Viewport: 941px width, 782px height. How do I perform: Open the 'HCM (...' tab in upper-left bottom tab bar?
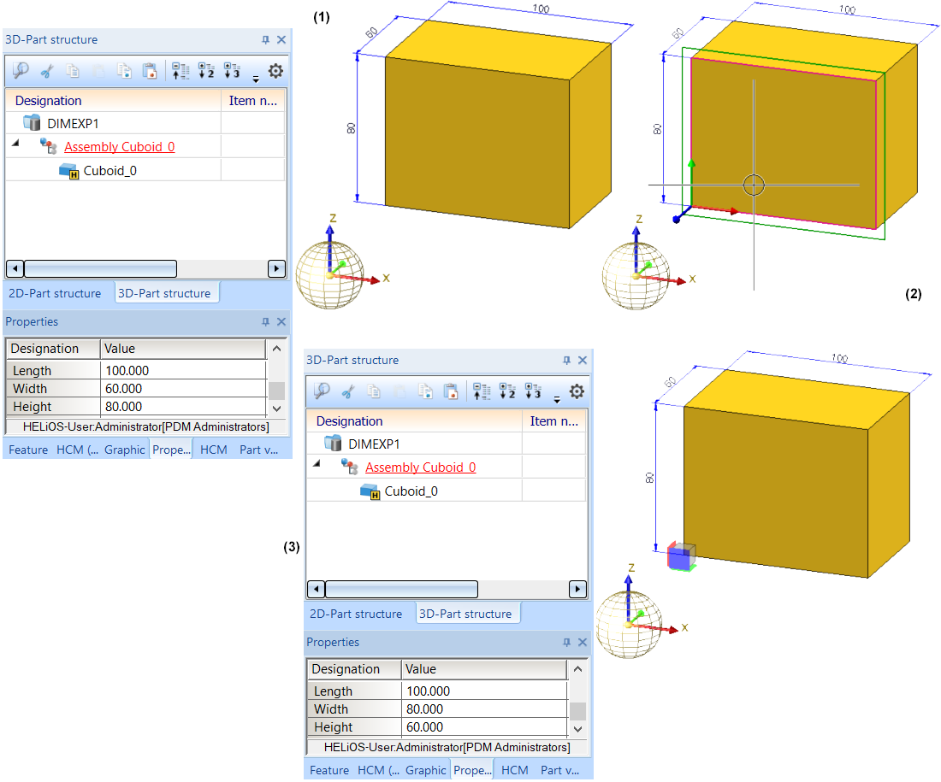[x=77, y=450]
